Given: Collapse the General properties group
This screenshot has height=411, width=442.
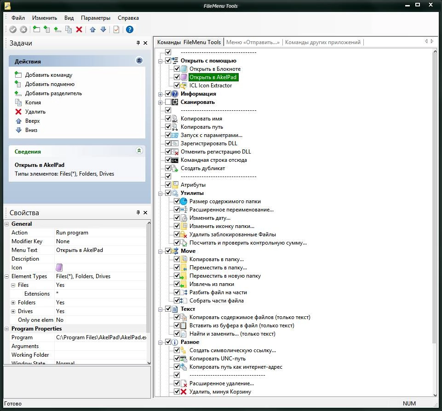Looking at the screenshot, I should tap(7, 224).
